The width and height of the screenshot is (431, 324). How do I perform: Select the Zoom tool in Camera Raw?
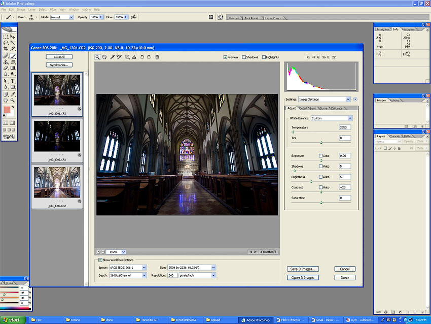97,57
